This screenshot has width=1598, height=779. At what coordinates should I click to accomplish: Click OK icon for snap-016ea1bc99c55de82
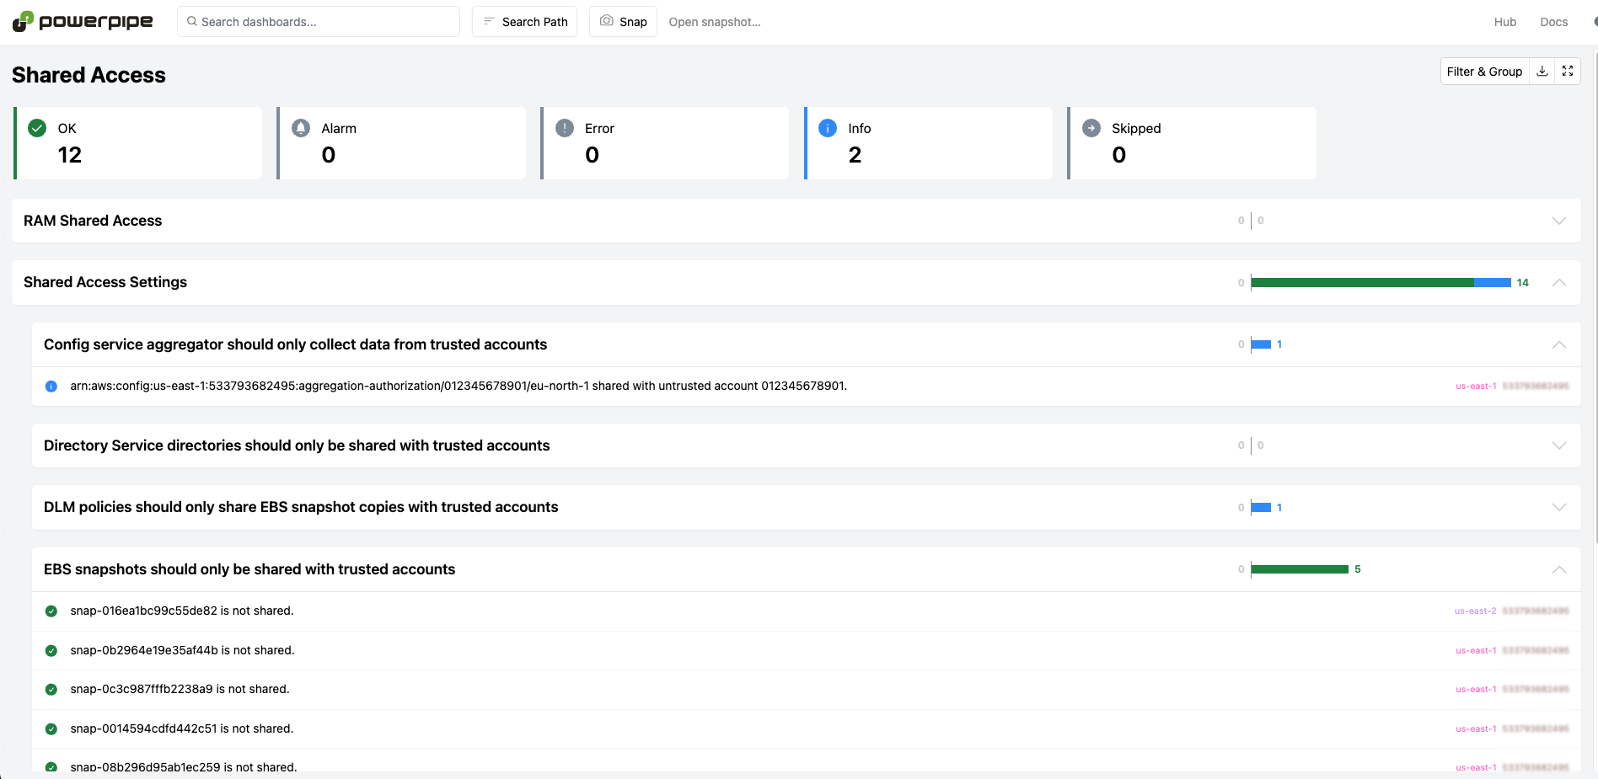click(51, 611)
